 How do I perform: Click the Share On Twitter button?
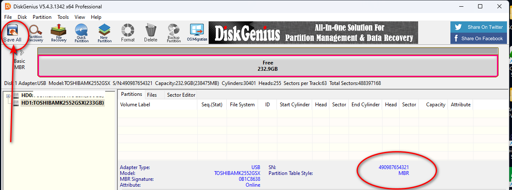pos(478,27)
